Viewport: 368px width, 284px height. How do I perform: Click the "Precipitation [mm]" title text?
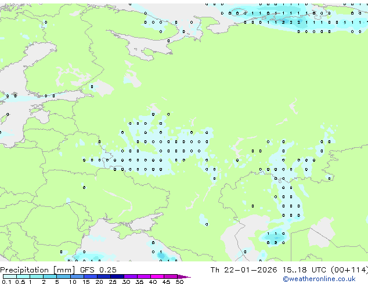(38, 270)
